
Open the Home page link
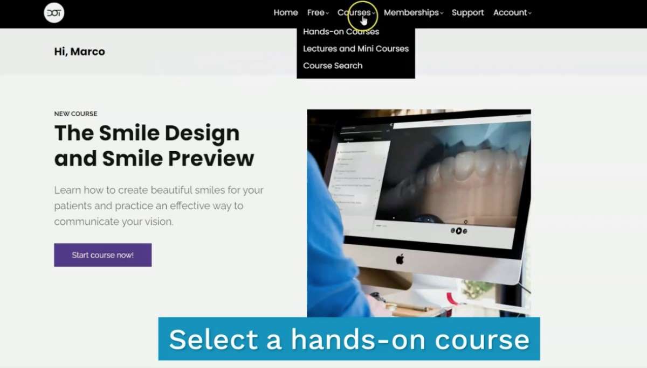click(286, 12)
